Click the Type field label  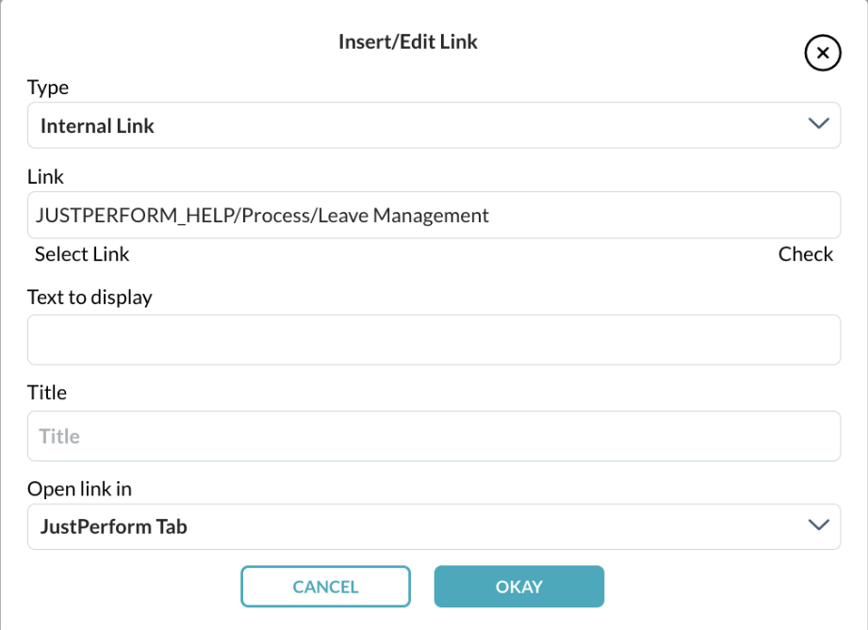point(47,87)
